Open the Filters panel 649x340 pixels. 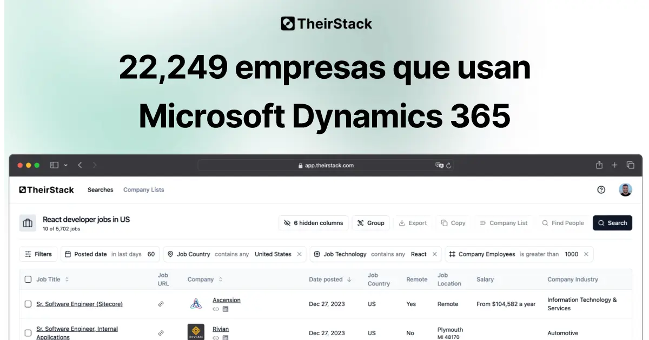pyautogui.click(x=38, y=254)
